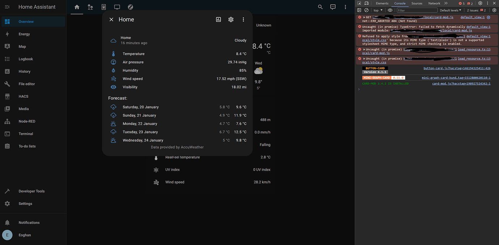Open the 'top' frame context dropdown
This screenshot has height=245, width=499.
coord(378,10)
